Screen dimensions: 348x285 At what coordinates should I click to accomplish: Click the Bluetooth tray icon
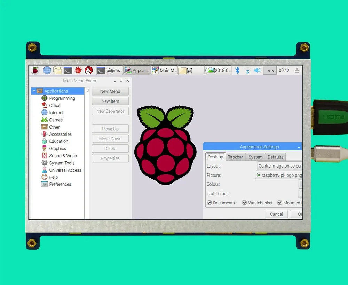tap(237, 71)
